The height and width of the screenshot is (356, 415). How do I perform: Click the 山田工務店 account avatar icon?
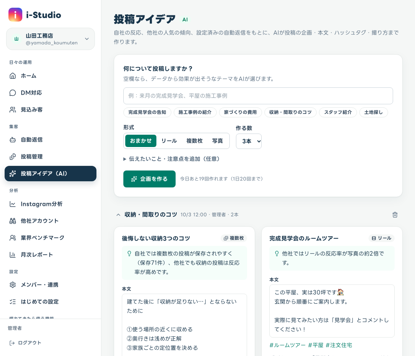click(17, 39)
